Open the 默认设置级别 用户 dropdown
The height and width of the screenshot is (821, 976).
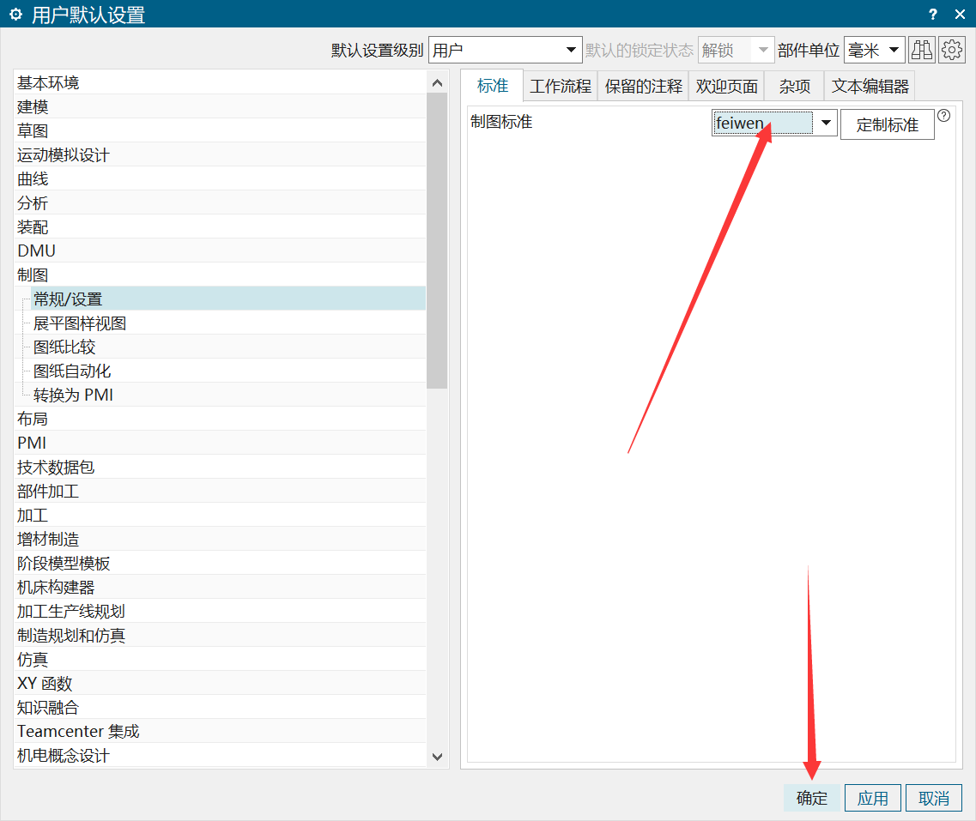[505, 51]
